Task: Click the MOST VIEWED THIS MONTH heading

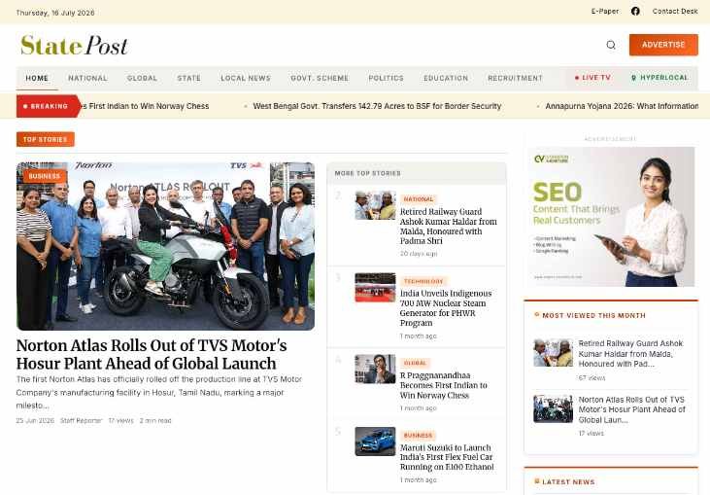Action: click(x=593, y=315)
